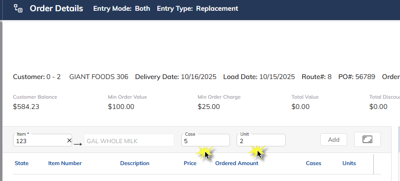Click the Customer Balance amount $584.23
The width and height of the screenshot is (400, 181).
pos(26,107)
